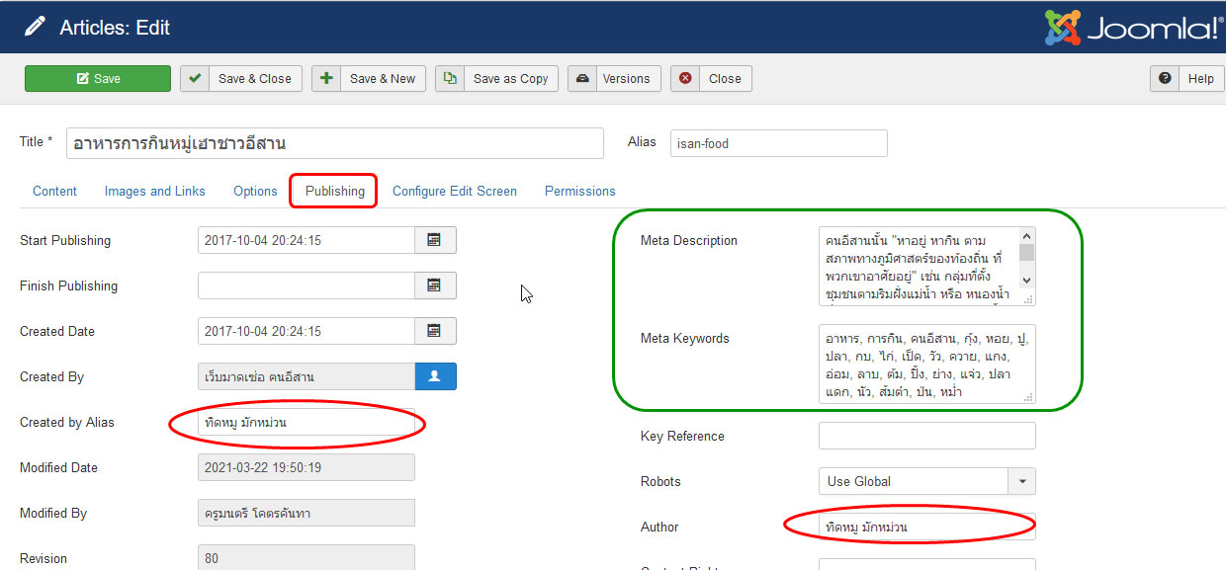Open the Finish Publishing calendar picker
This screenshot has width=1226, height=570.
[x=435, y=285]
